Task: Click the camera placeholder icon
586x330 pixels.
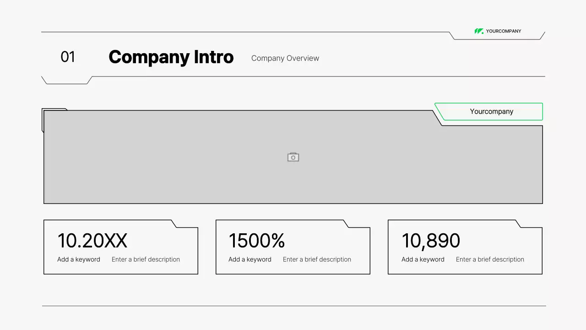Action: coord(293,157)
